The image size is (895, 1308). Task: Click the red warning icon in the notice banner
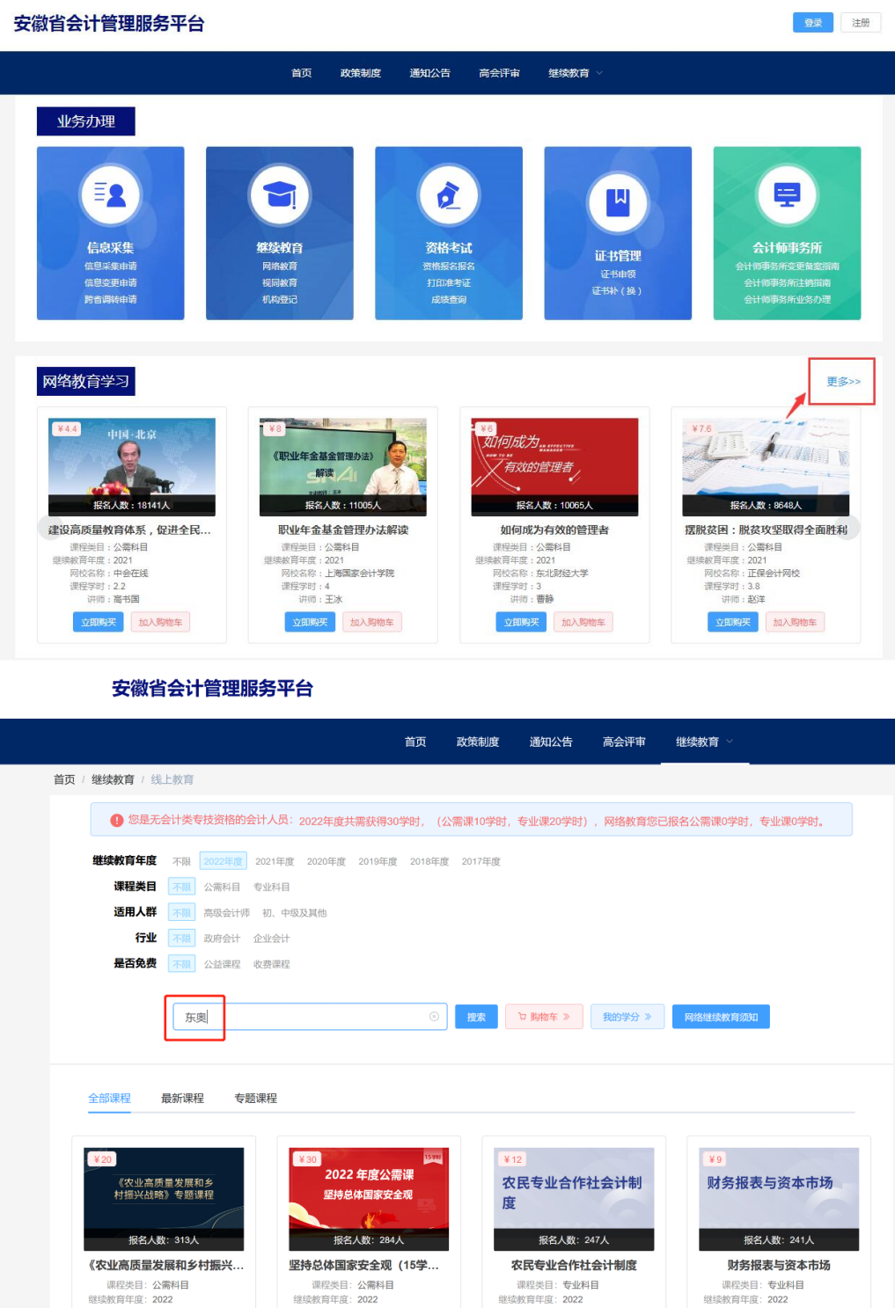116,821
